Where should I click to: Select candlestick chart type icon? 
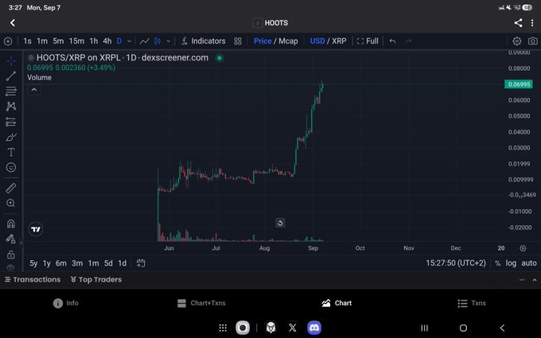158,41
